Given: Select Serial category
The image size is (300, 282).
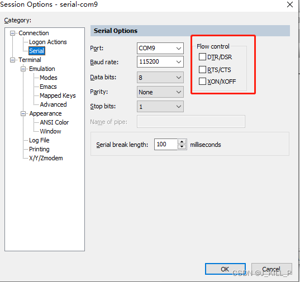Looking at the screenshot, I should [x=37, y=51].
